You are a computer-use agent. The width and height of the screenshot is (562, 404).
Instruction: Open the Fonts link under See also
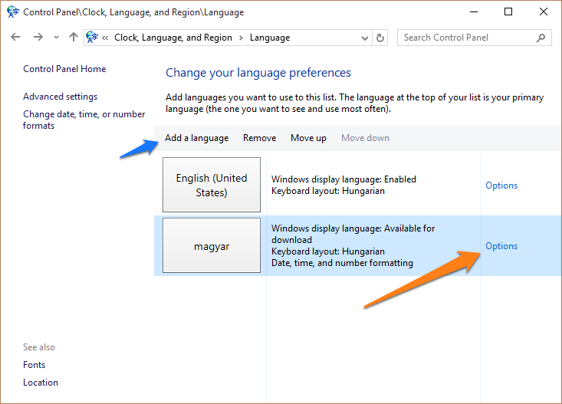34,365
